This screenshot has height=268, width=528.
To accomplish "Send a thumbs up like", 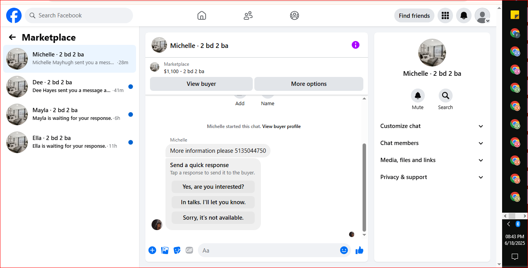I will pyautogui.click(x=359, y=250).
